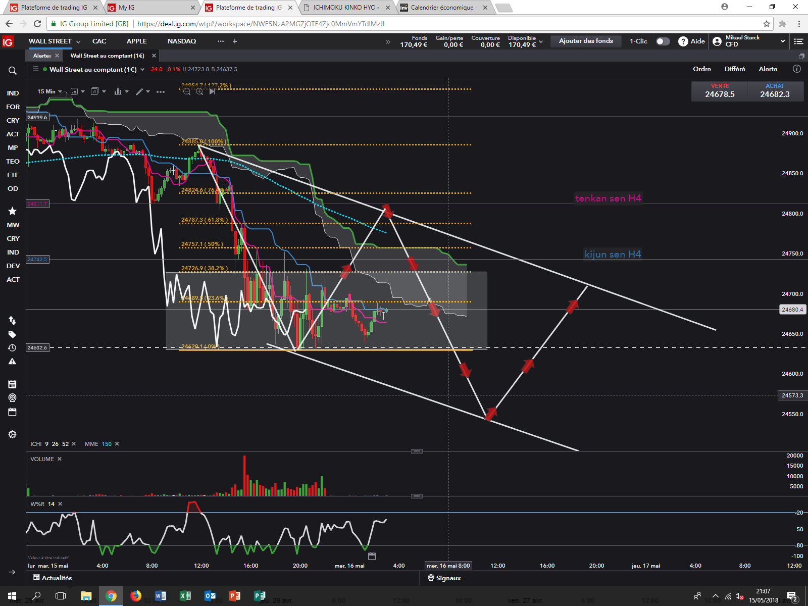Open the chart type bars dropdown
This screenshot has height=606, width=808.
pos(121,91)
